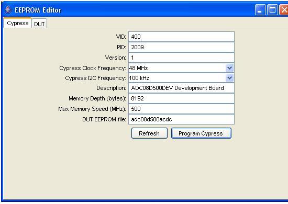Click the Description text field
The height and width of the screenshot is (204, 288).
pyautogui.click(x=181, y=88)
